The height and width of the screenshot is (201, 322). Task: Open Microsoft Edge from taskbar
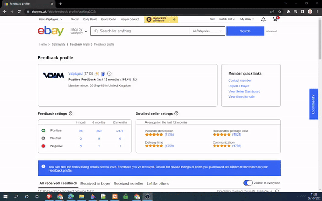(x=71, y=197)
